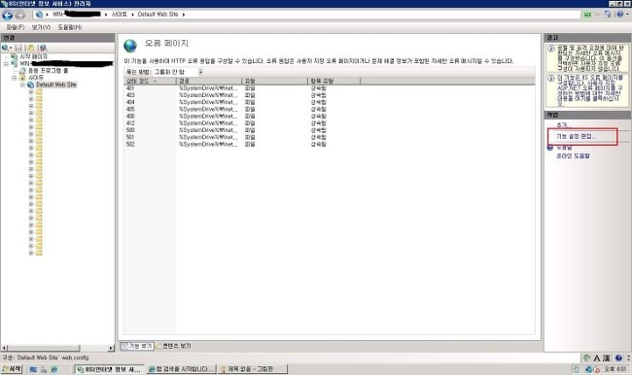The height and width of the screenshot is (375, 632).
Task: Go back with the blue Back arrow
Action: coord(7,15)
